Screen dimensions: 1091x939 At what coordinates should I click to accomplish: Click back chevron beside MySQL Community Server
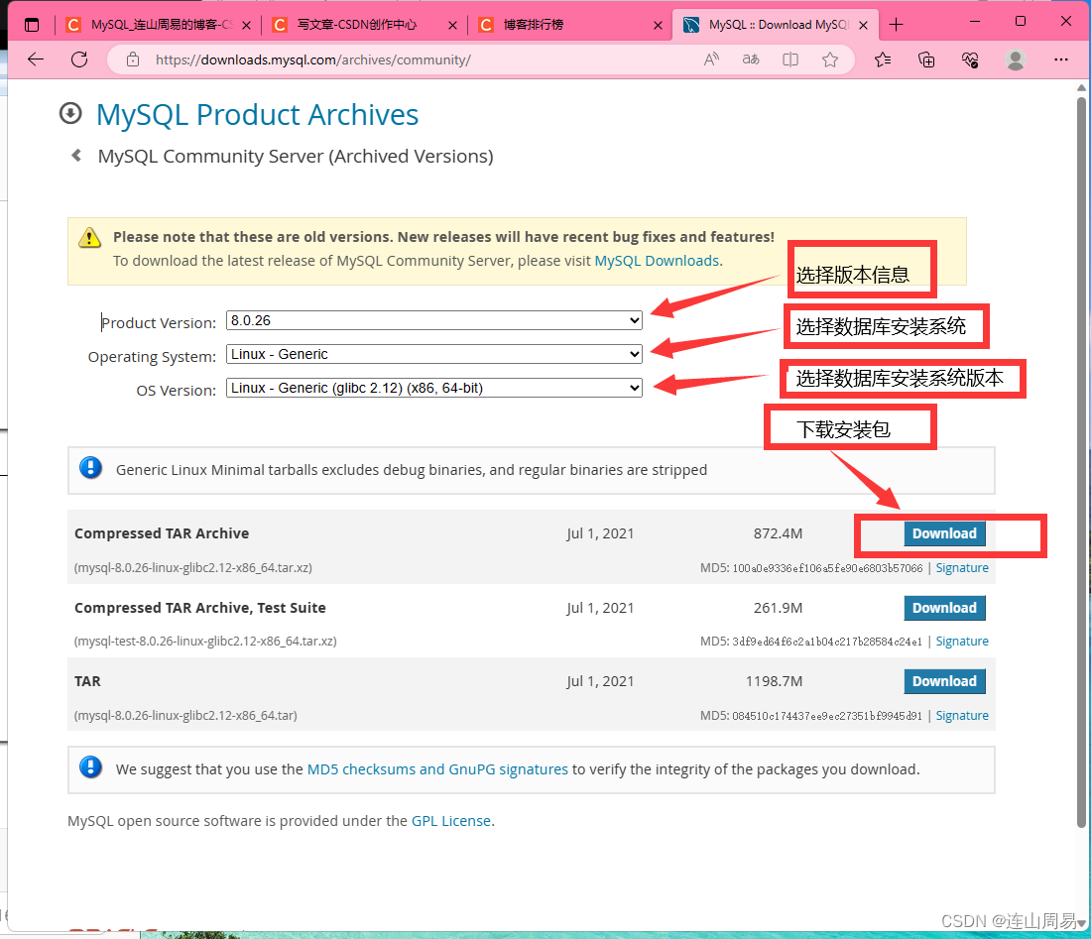[x=76, y=155]
